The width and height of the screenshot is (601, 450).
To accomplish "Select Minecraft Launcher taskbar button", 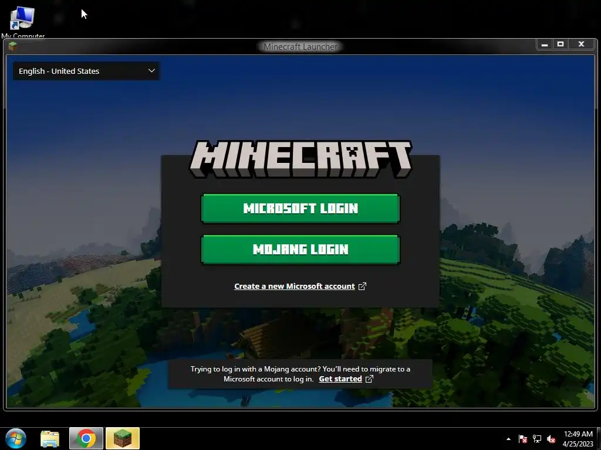I will point(123,438).
